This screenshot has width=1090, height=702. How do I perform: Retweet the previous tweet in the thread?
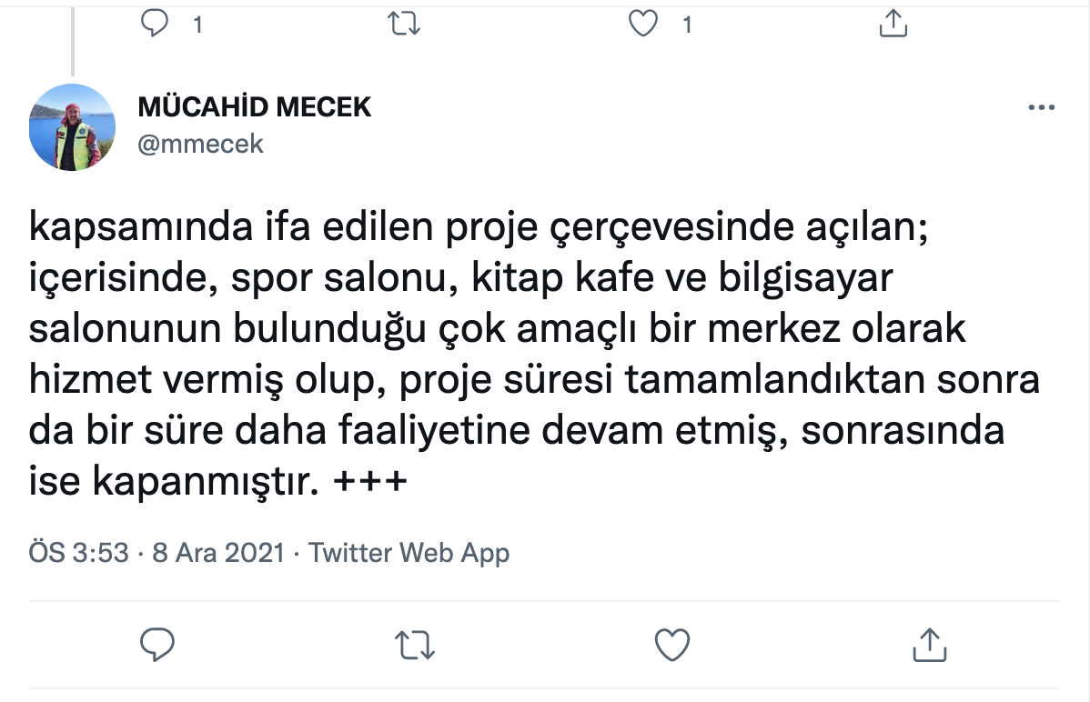coord(403,25)
